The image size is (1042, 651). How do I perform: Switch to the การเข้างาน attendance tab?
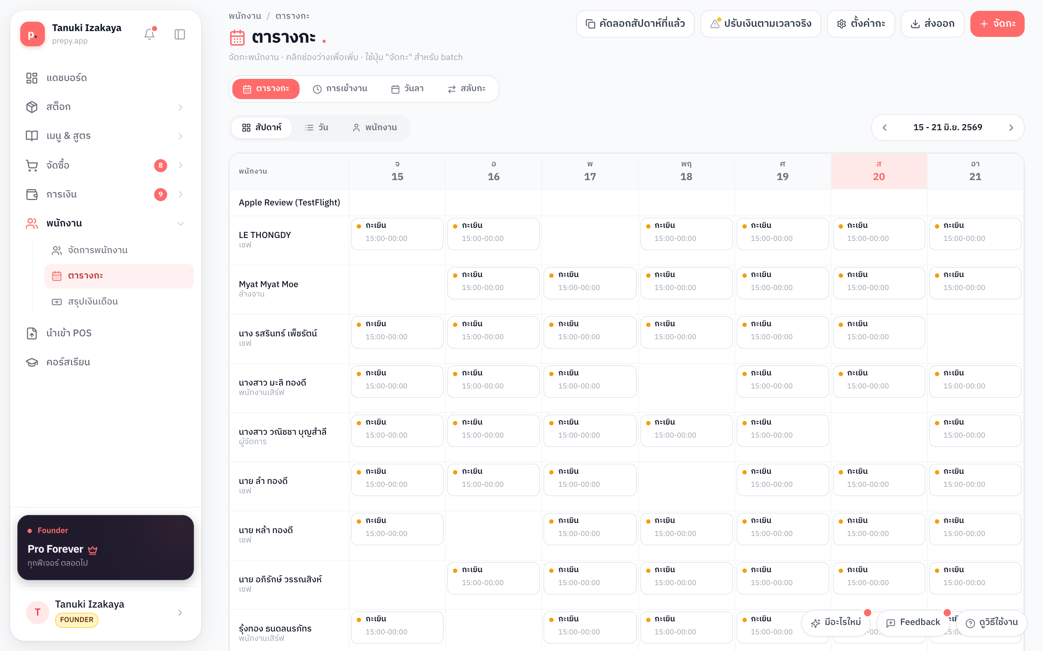tap(340, 89)
